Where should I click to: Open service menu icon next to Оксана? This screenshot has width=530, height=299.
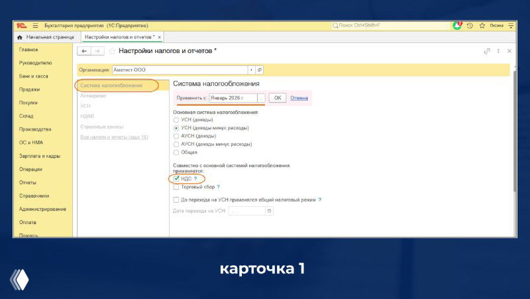(x=511, y=26)
